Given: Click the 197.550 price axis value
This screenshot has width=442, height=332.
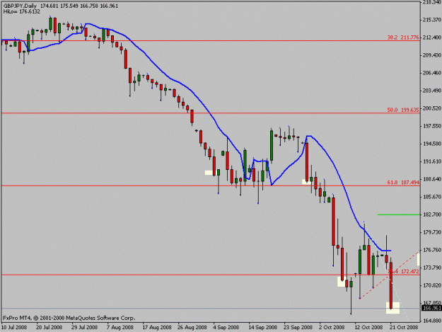Looking at the screenshot, I should (x=432, y=126).
